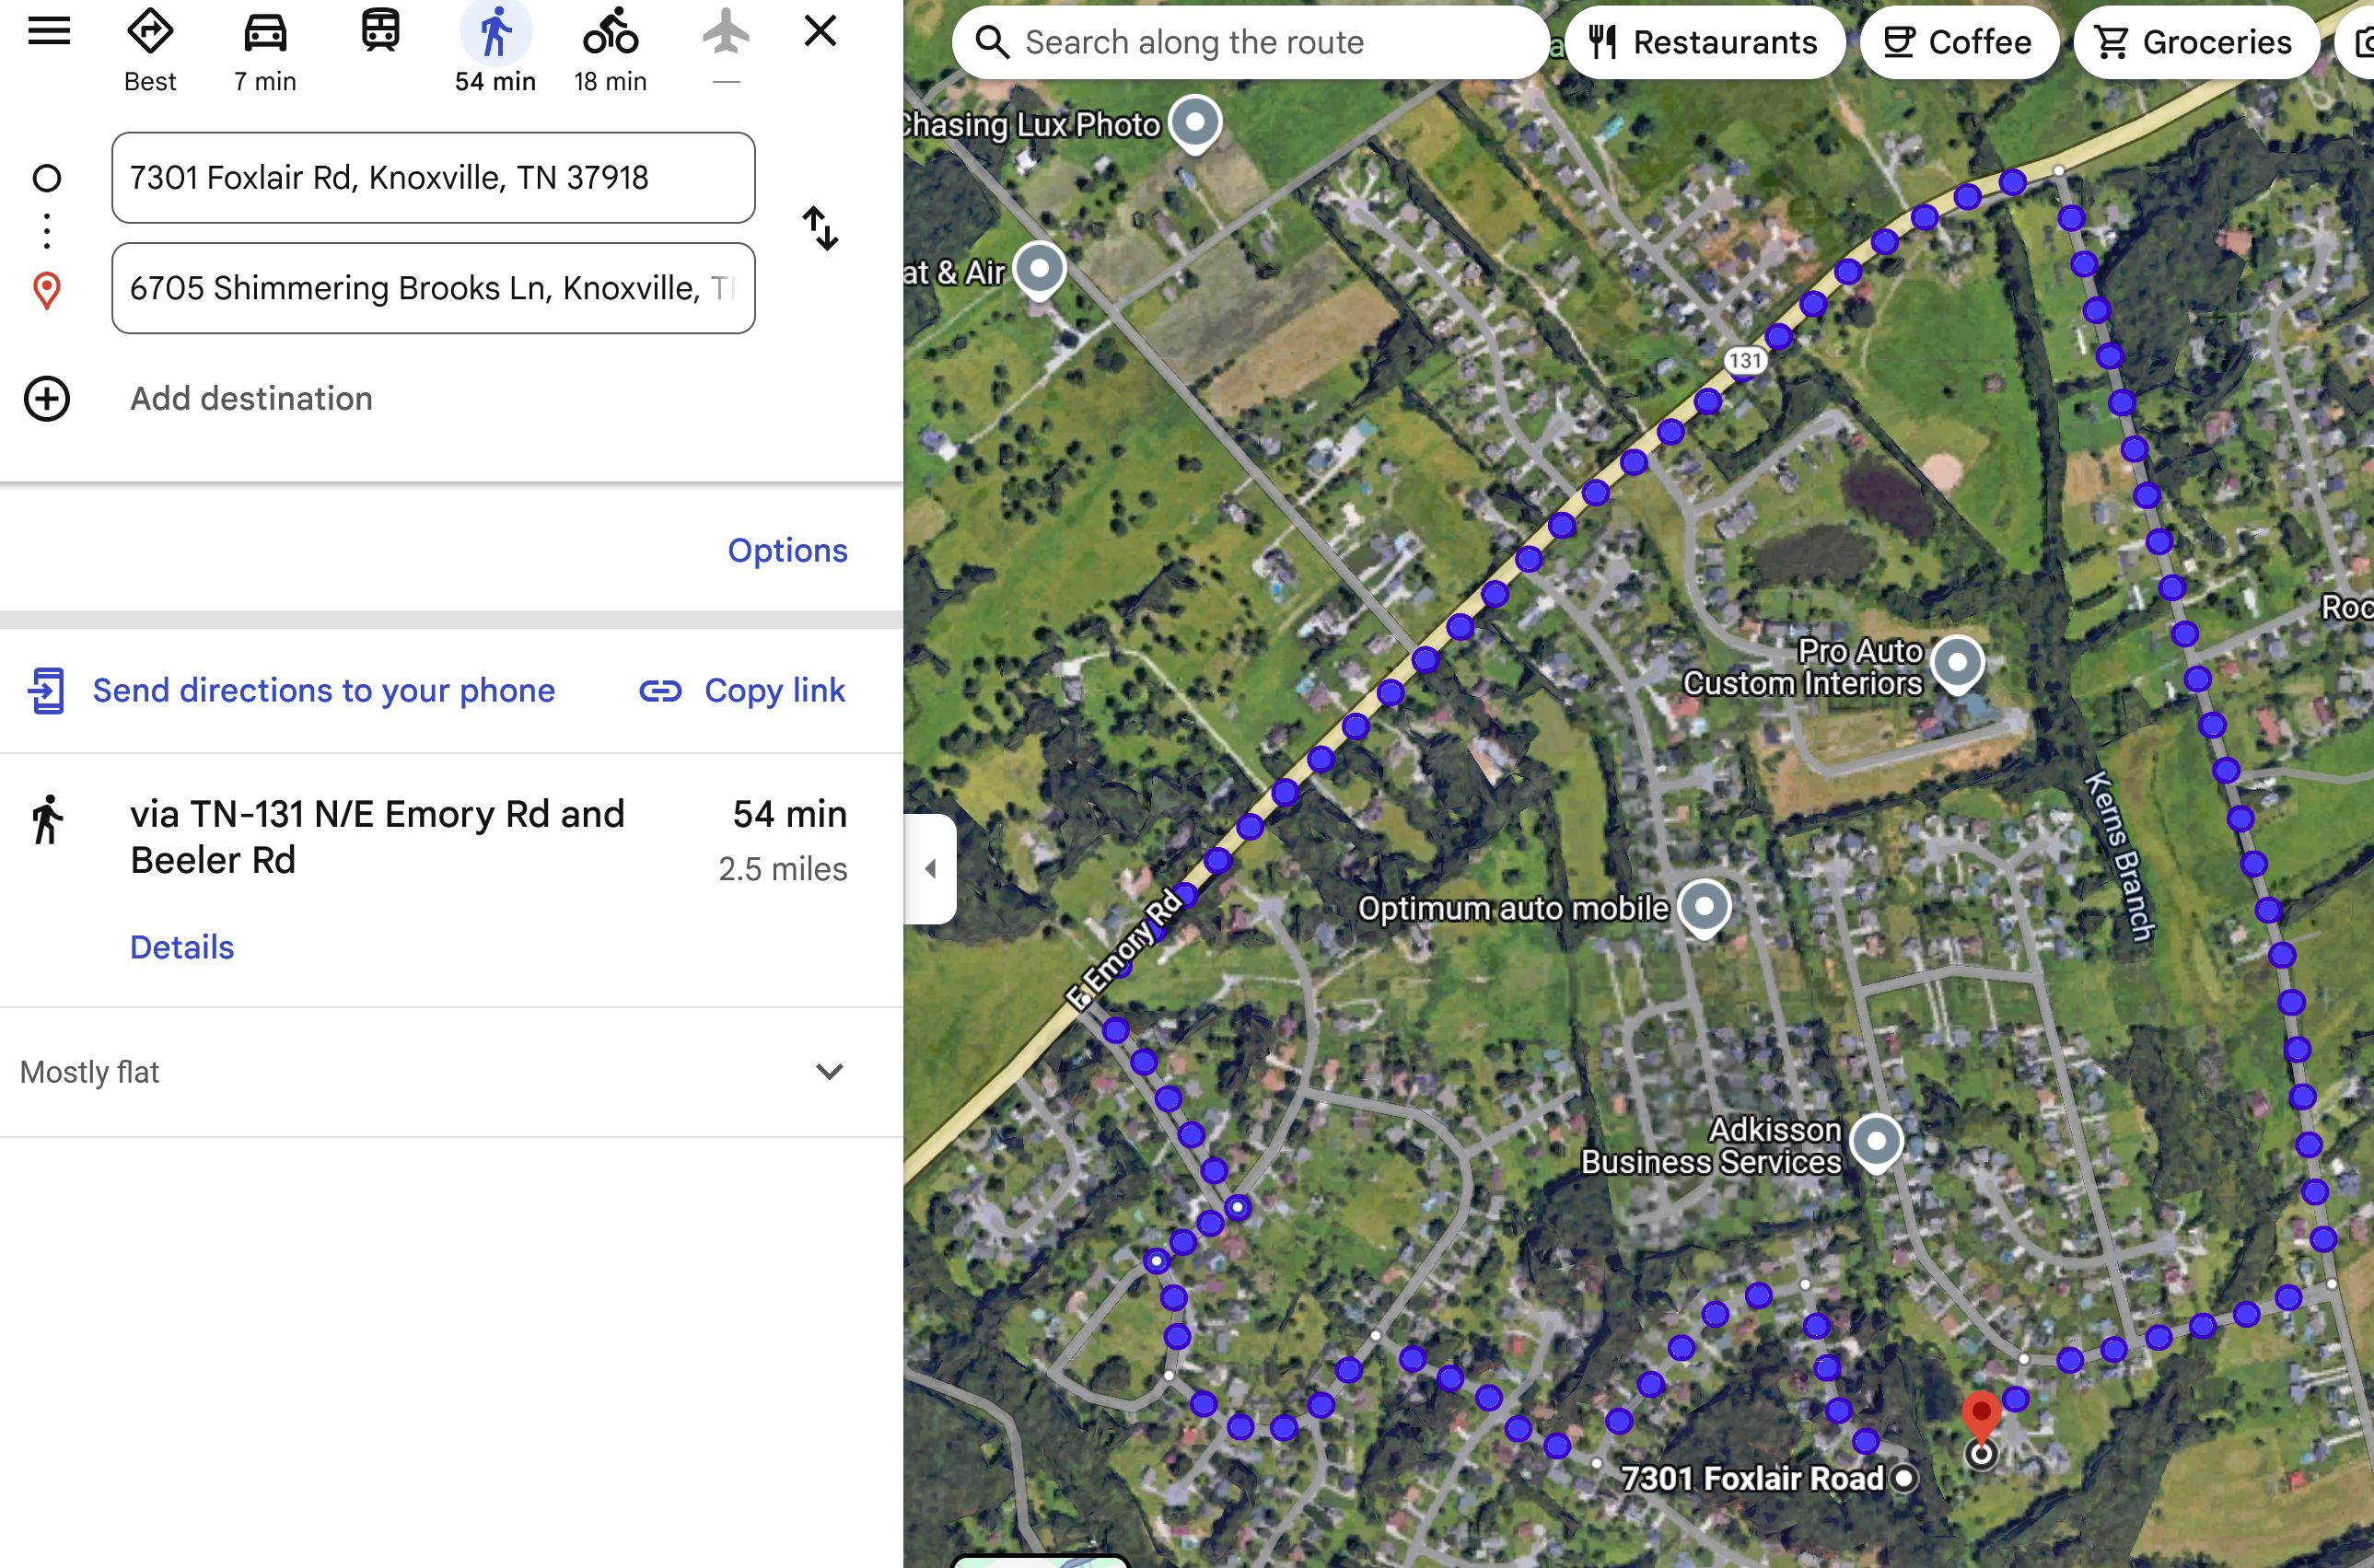Click Copy link
This screenshot has width=2374, height=1568.
(x=775, y=690)
